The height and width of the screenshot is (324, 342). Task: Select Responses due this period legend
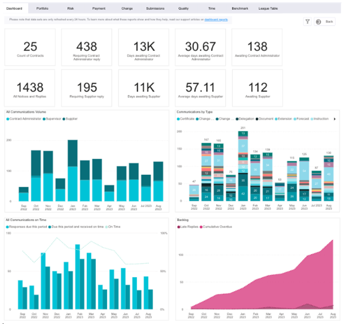27,227
